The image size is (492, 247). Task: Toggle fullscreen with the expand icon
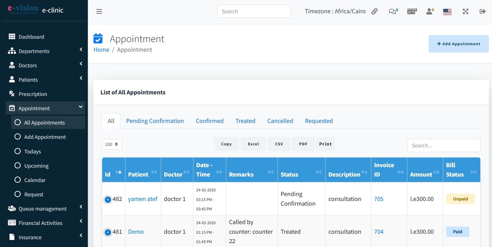465,12
